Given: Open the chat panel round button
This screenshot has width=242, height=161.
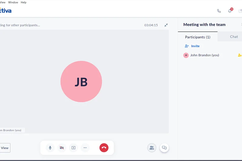Looking at the screenshot, I should tap(164, 148).
